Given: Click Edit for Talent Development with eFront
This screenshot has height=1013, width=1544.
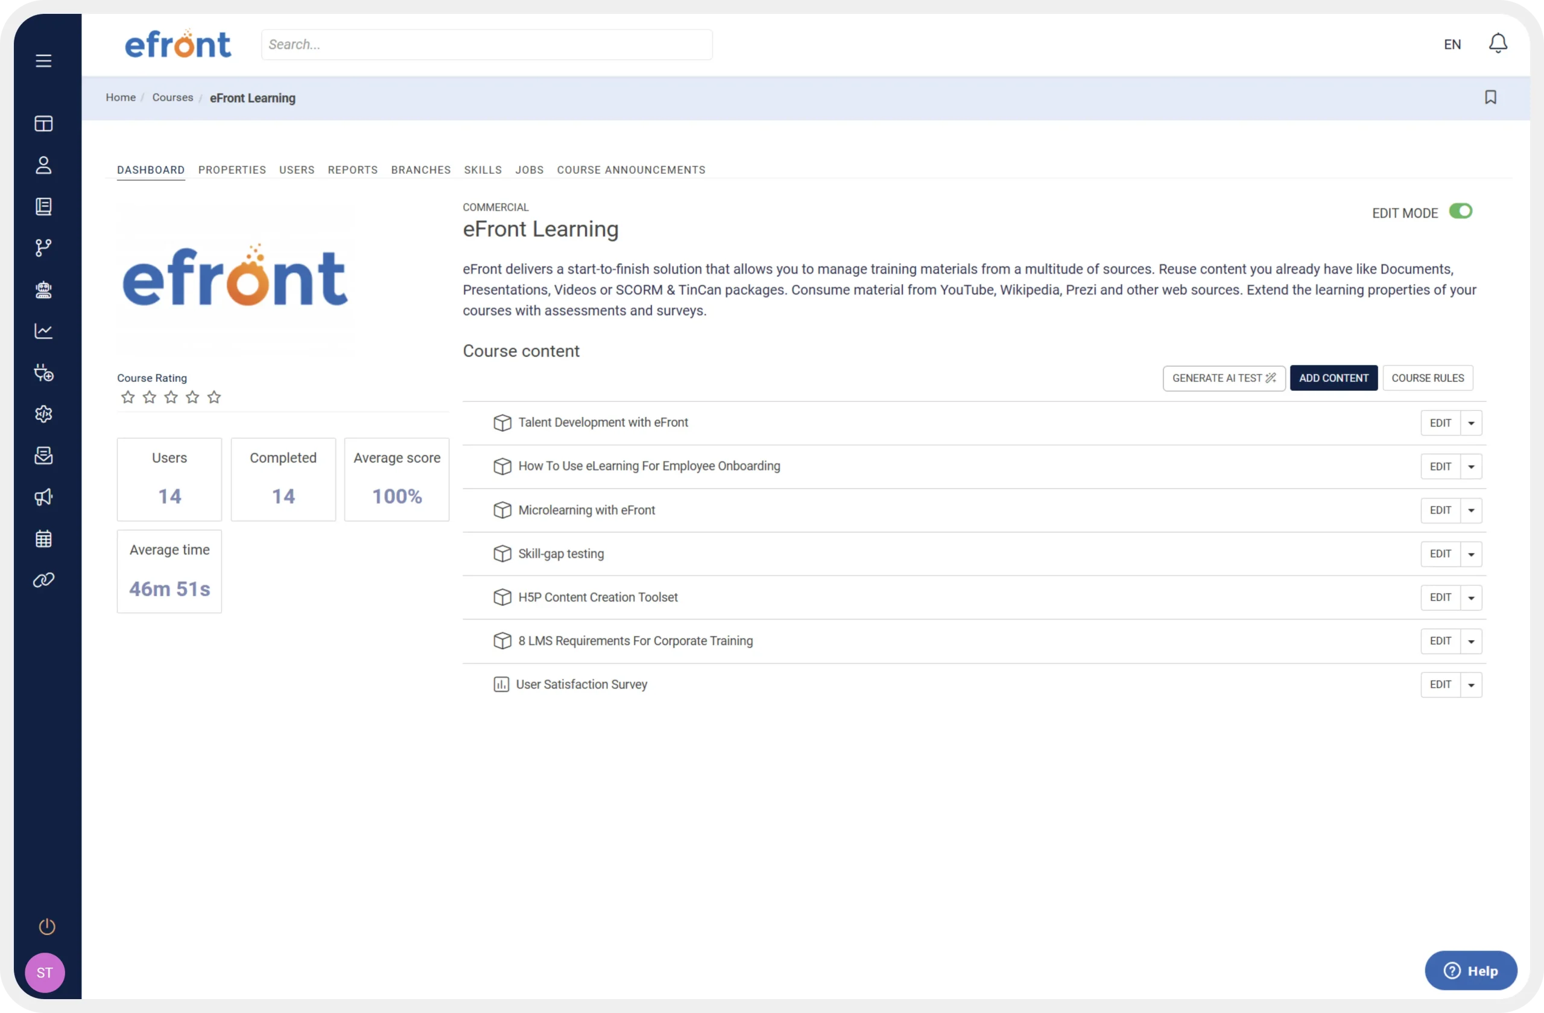Looking at the screenshot, I should [1440, 423].
